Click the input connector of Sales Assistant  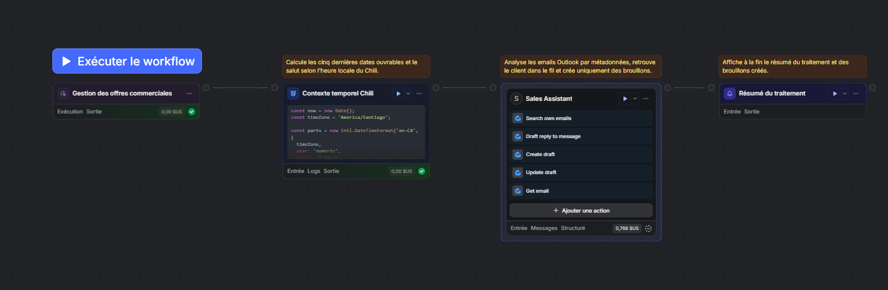tap(493, 88)
